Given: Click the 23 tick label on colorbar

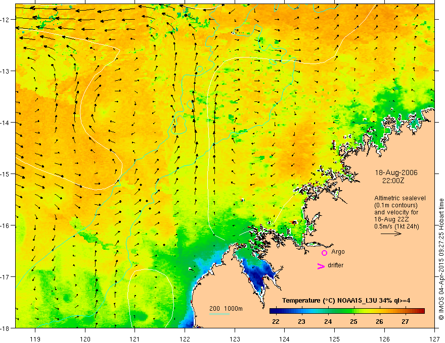Looking at the screenshot, I should pyautogui.click(x=301, y=322).
